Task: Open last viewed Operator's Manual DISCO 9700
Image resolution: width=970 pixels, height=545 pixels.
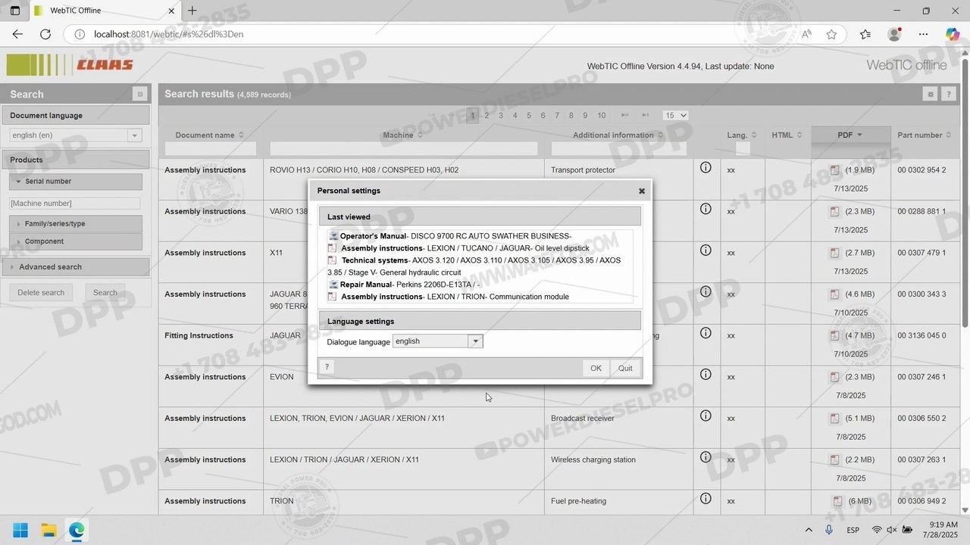Action: [x=450, y=236]
